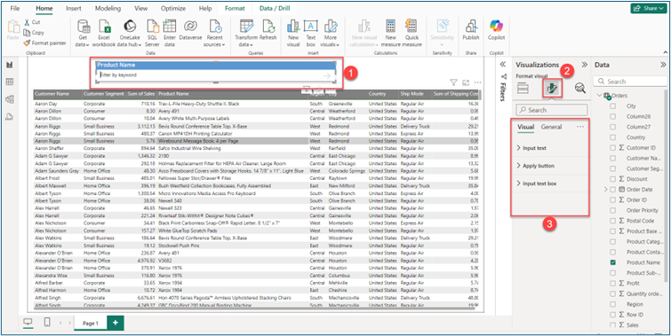Viewport: 671px width, 336px height.
Task: Open the Share dropdown
Action: tap(648, 8)
